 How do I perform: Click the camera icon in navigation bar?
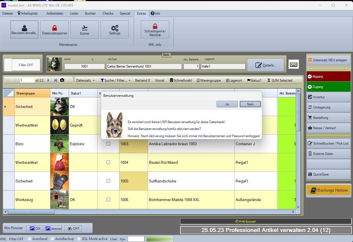(x=62, y=80)
